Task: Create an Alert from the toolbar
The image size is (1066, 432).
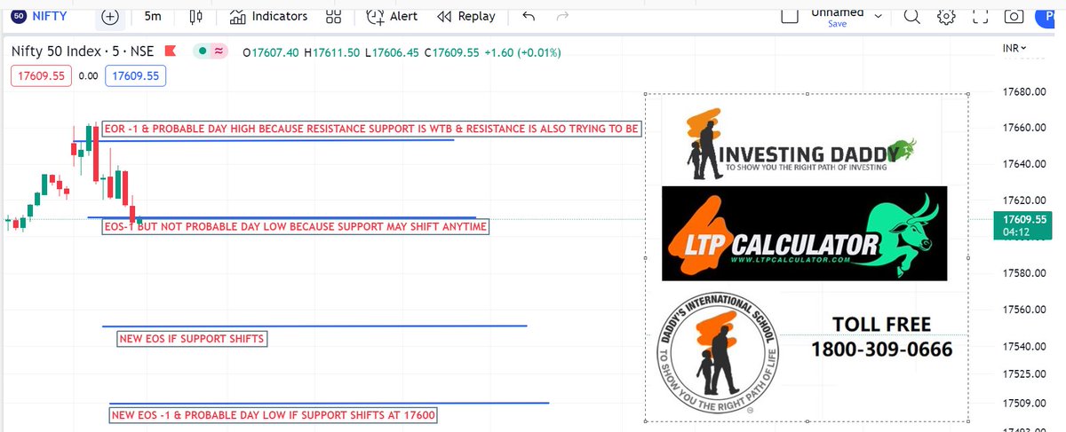Action: (x=392, y=16)
